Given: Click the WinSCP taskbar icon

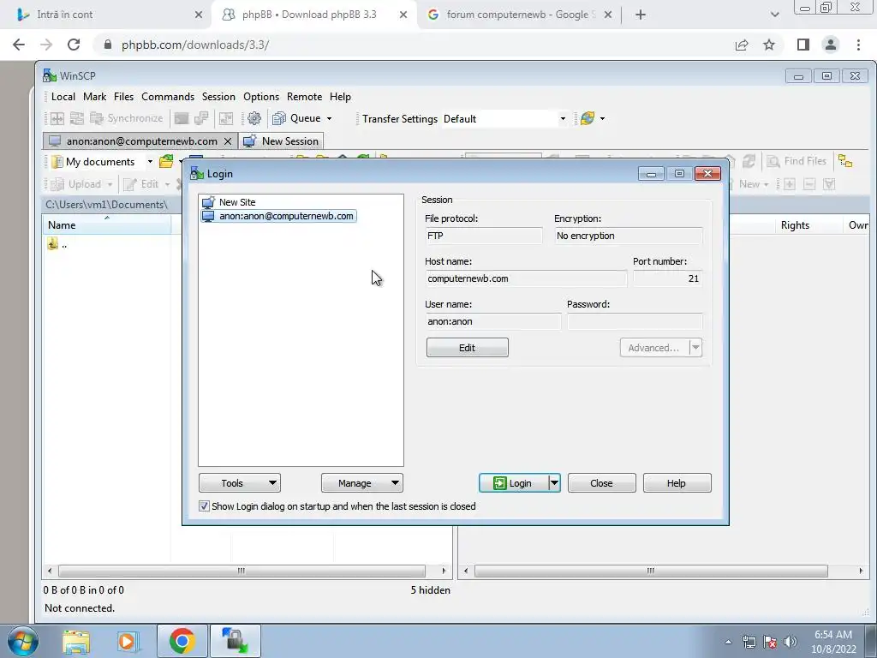Looking at the screenshot, I should (235, 641).
